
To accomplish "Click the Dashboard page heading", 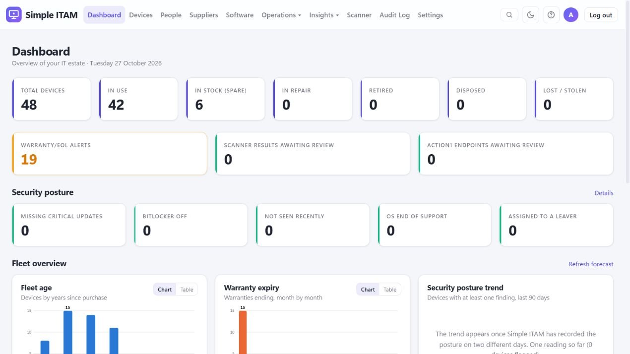I will tap(41, 52).
